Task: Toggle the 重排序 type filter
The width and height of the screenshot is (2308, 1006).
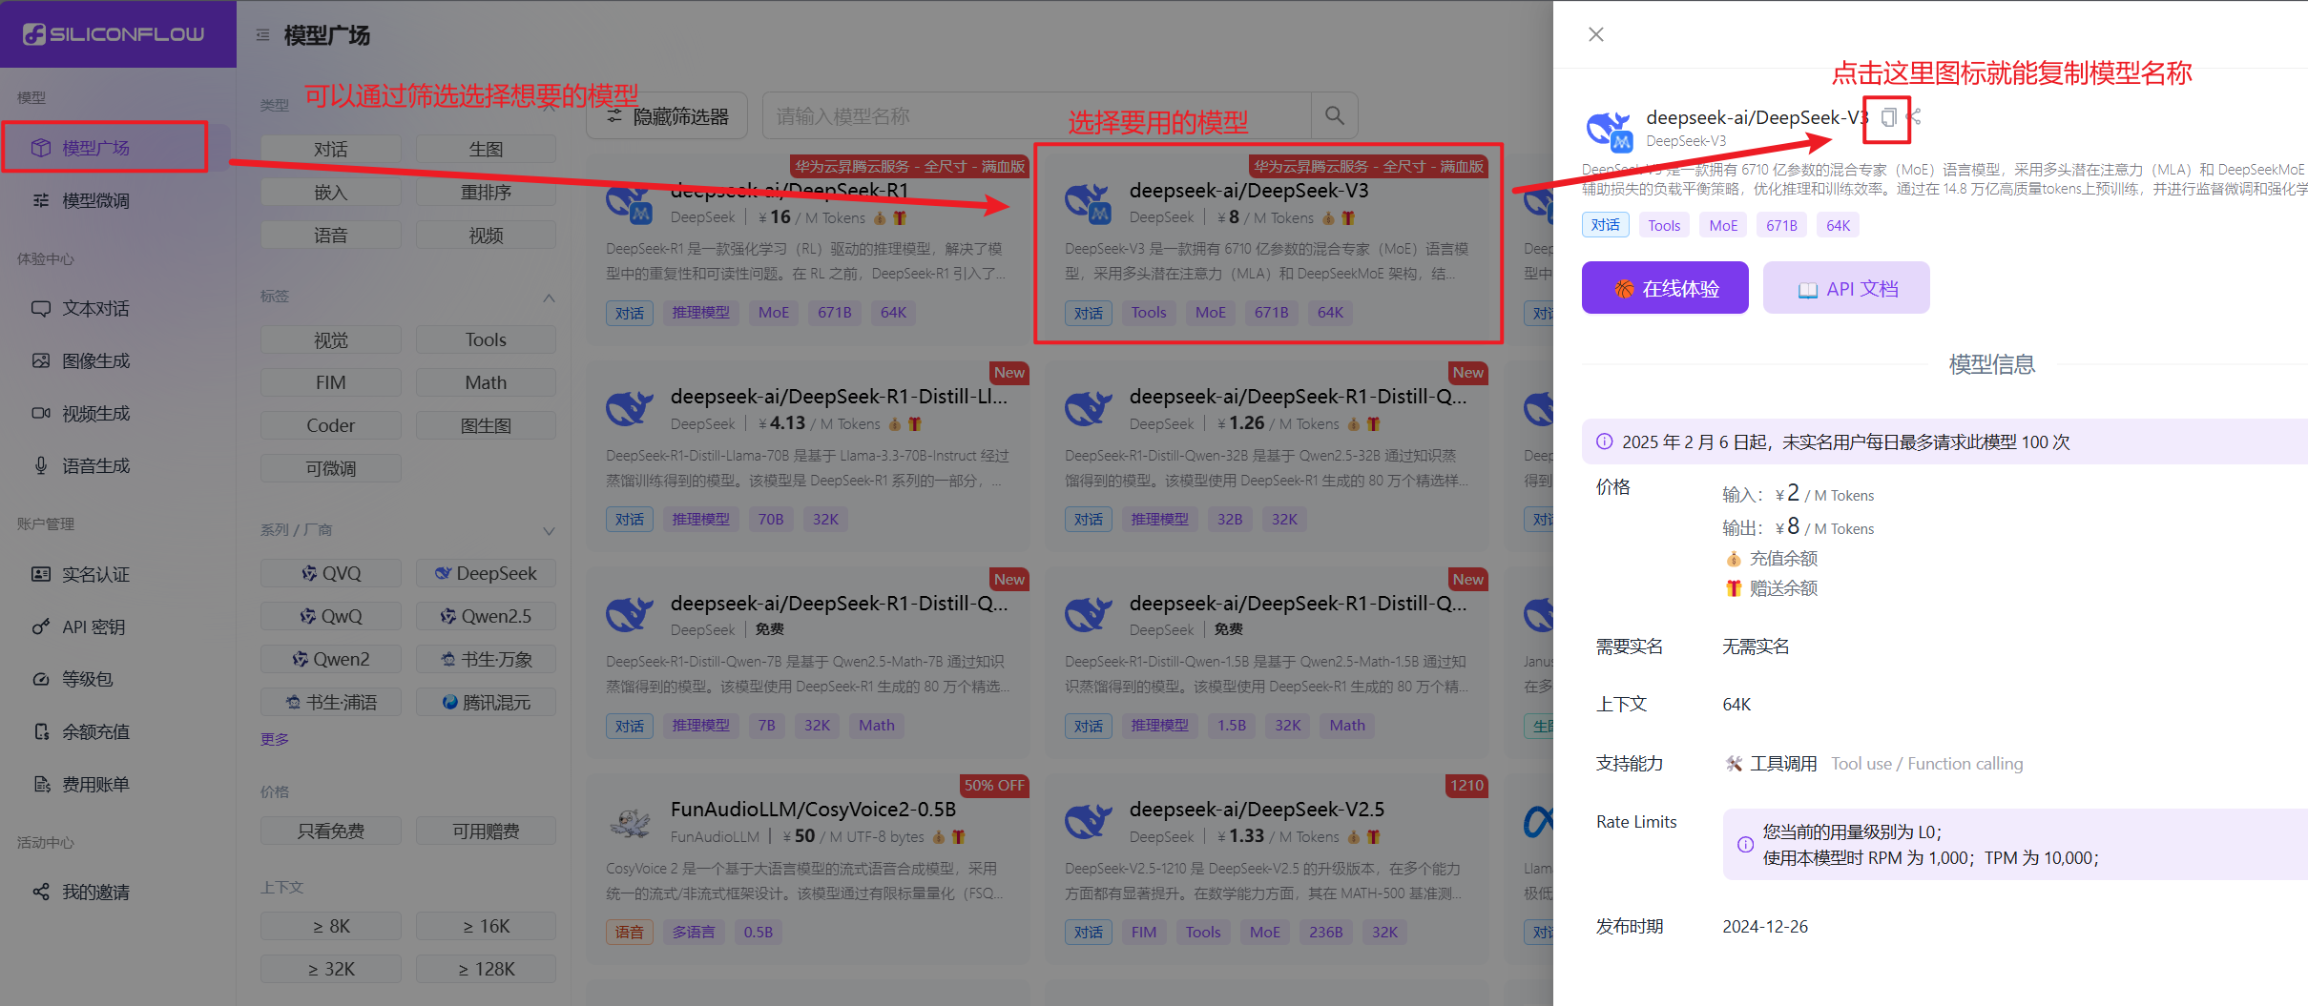Action: click(486, 193)
